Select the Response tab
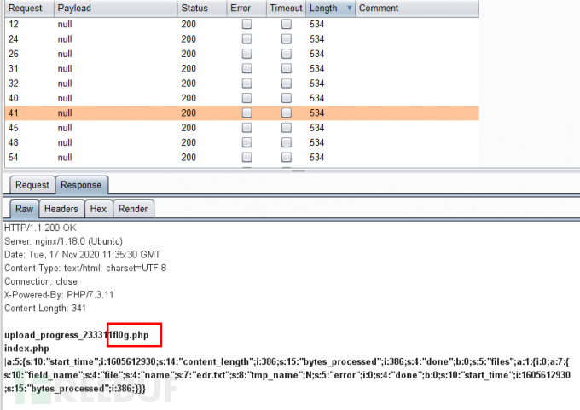 (79, 185)
